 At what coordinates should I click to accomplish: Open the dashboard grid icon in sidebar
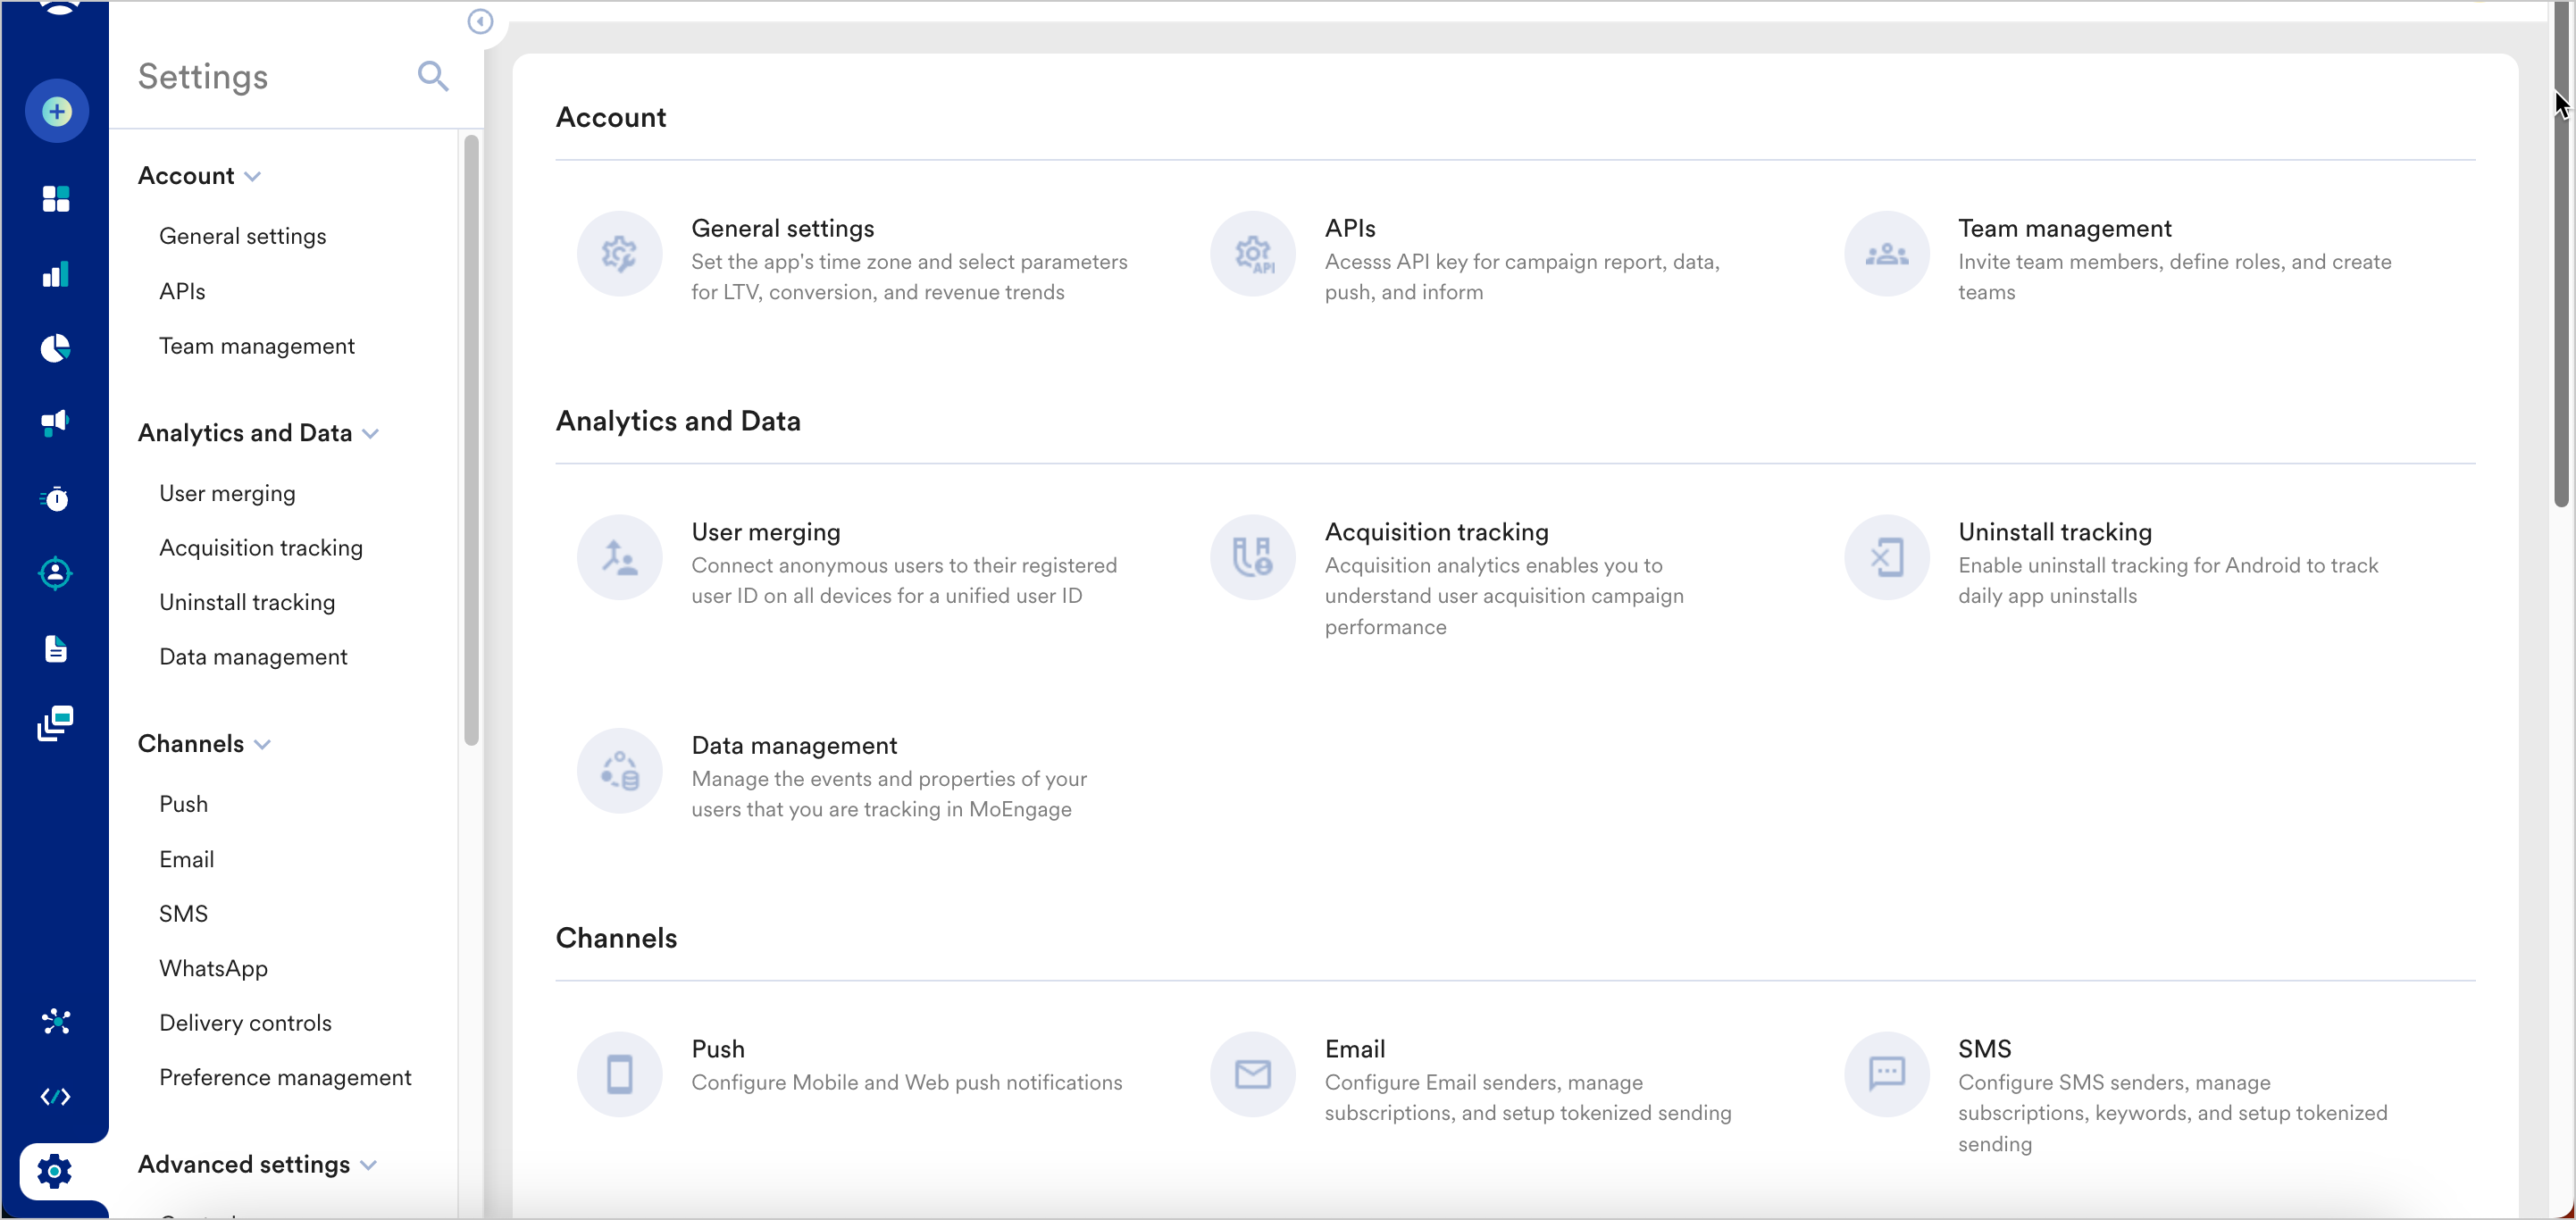pyautogui.click(x=56, y=199)
